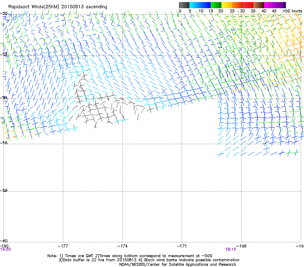This screenshot has width=304, height=267.
Task: Click the longitude label -174
Action: point(122,246)
